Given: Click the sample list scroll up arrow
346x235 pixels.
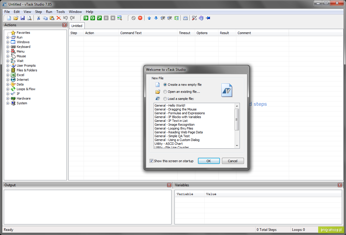Looking at the screenshot, I should coord(237,106).
